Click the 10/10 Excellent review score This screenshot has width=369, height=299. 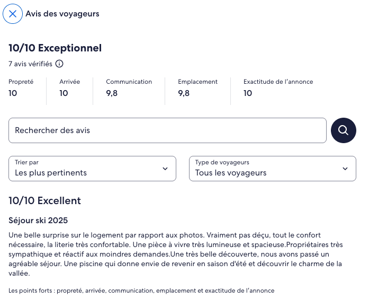44,201
